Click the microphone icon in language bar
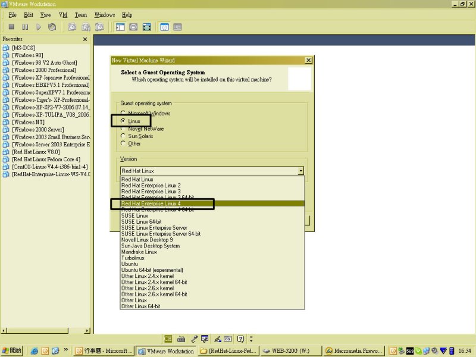 point(194,339)
